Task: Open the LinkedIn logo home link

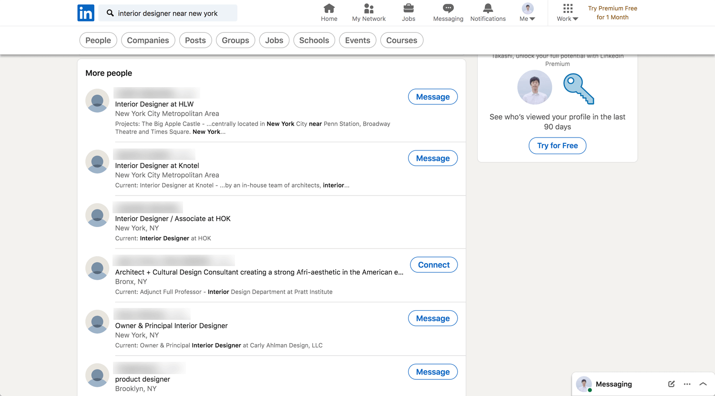Action: click(x=86, y=13)
